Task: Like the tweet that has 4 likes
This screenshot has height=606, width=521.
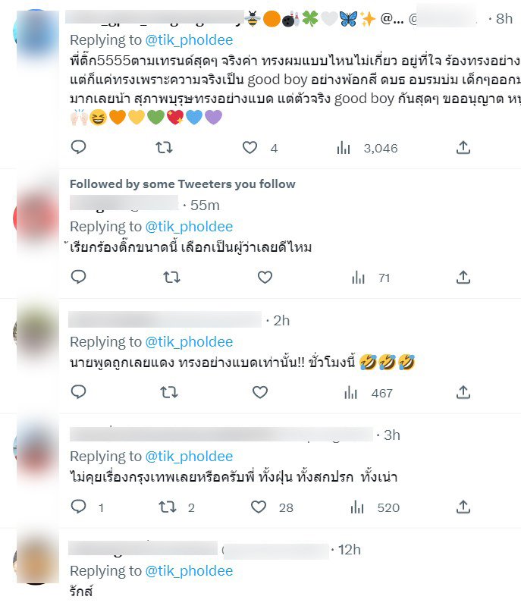Action: pos(250,148)
